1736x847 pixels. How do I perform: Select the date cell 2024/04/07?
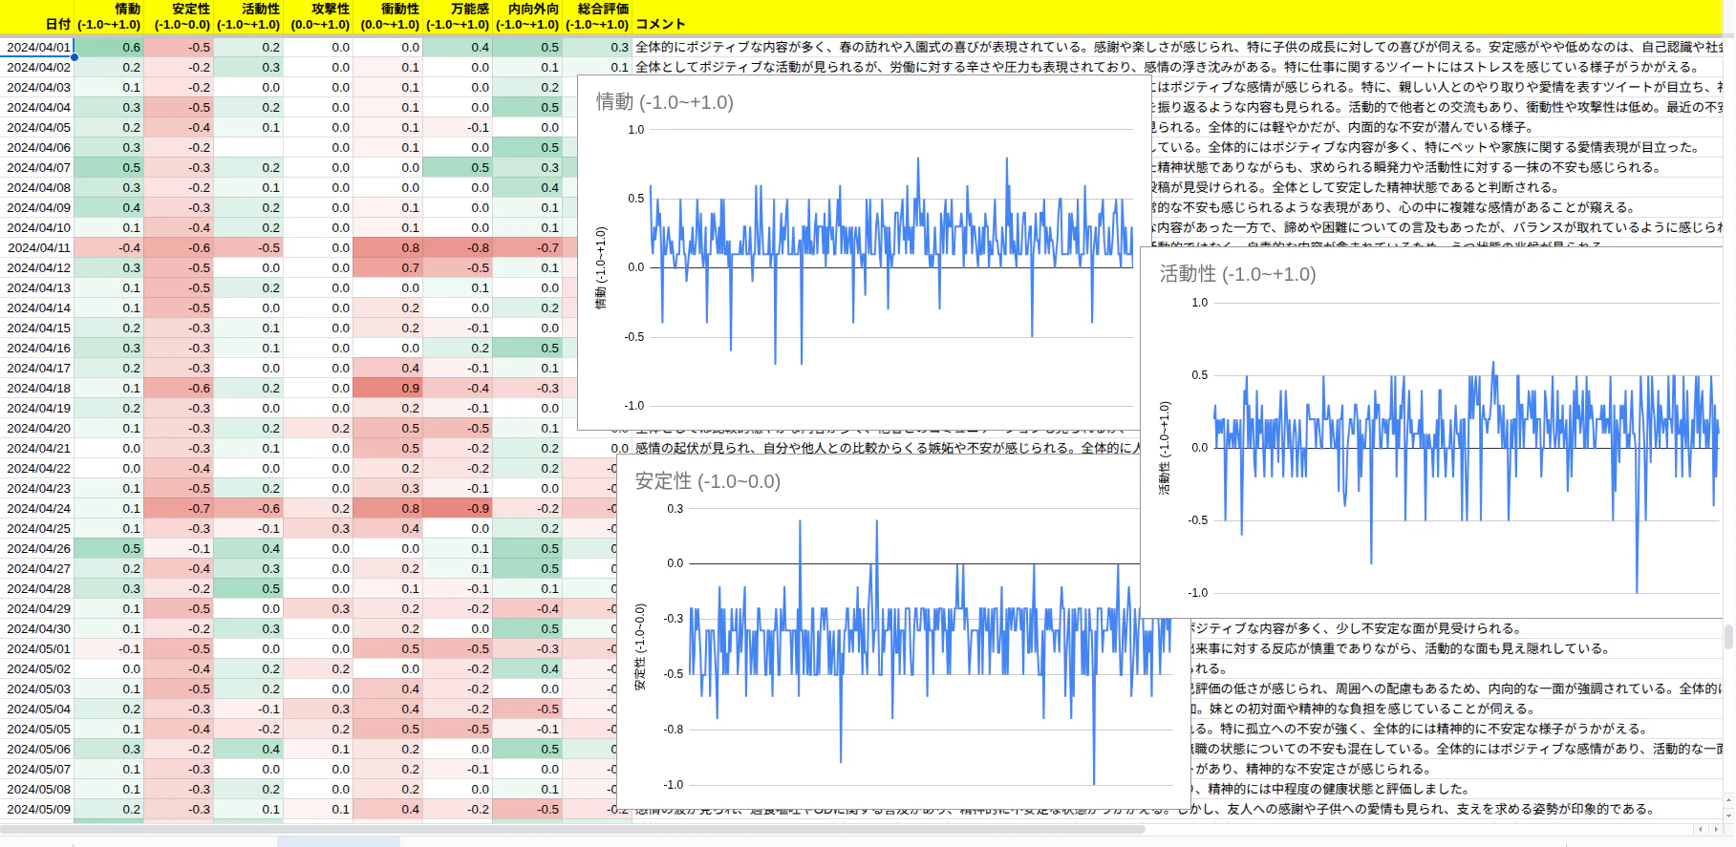point(37,167)
